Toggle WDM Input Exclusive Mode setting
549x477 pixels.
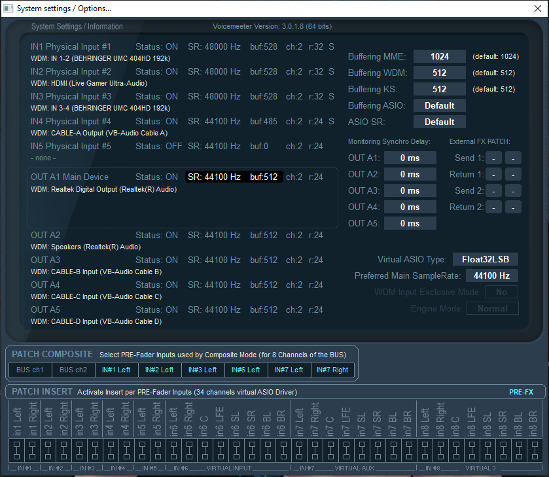click(x=501, y=292)
